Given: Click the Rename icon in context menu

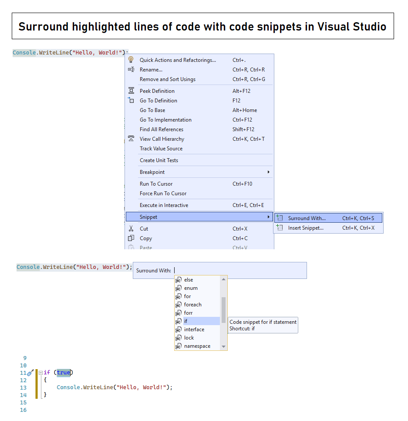Looking at the screenshot, I should click(131, 69).
